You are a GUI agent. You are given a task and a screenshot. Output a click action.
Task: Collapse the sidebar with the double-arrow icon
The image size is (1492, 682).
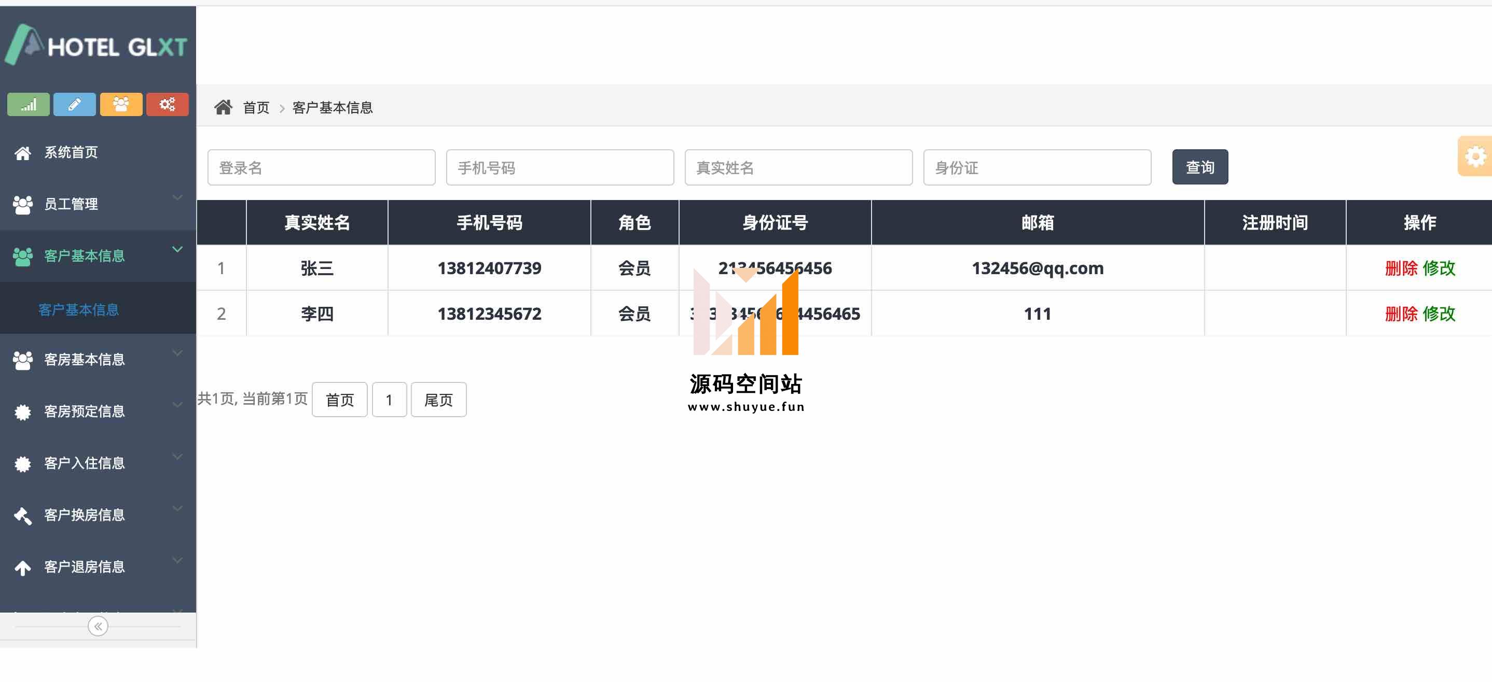click(98, 626)
